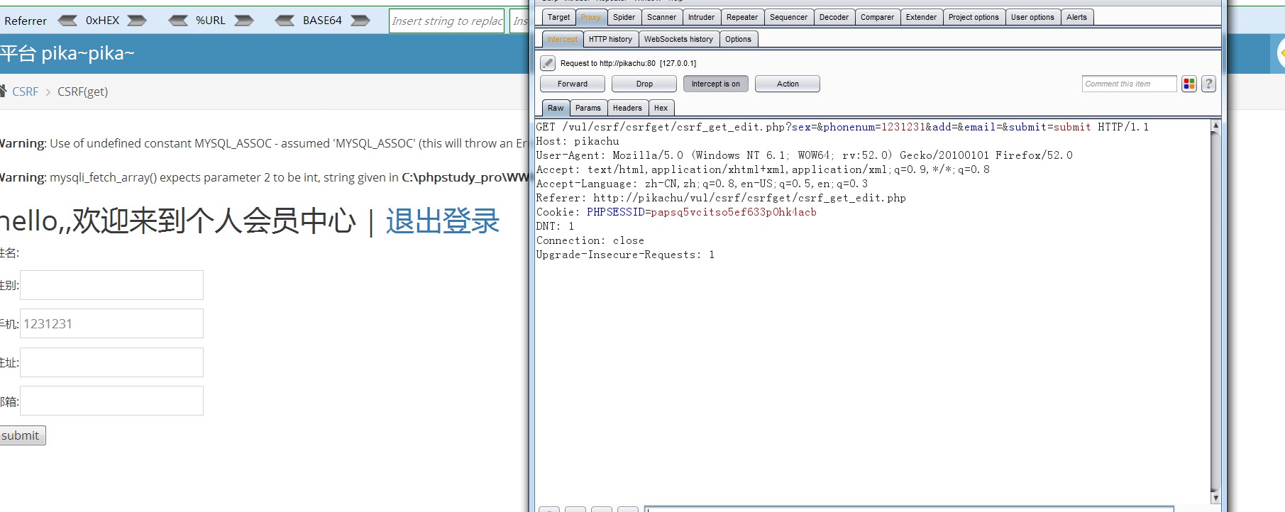Open the CSRF breadcrumb link
The image size is (1285, 512).
click(x=26, y=91)
